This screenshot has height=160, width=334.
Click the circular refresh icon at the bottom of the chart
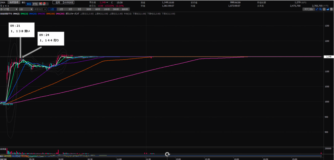point(167,154)
